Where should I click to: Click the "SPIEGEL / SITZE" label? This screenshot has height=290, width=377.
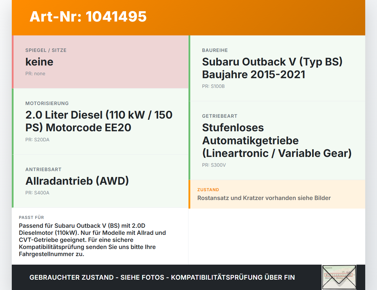[46, 50]
